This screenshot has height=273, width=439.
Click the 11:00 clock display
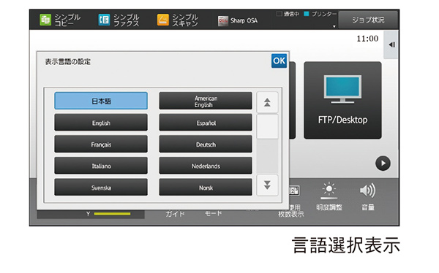tap(367, 39)
